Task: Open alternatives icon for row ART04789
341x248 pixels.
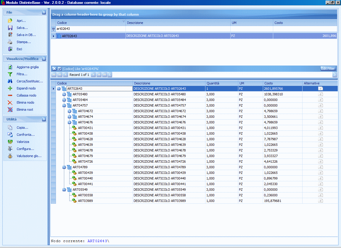Action: click(x=320, y=167)
